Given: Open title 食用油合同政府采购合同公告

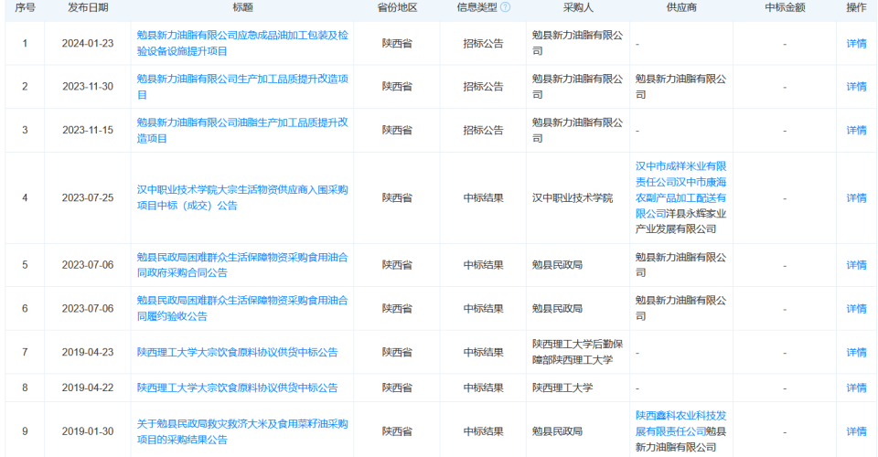Looking at the screenshot, I should (242, 264).
